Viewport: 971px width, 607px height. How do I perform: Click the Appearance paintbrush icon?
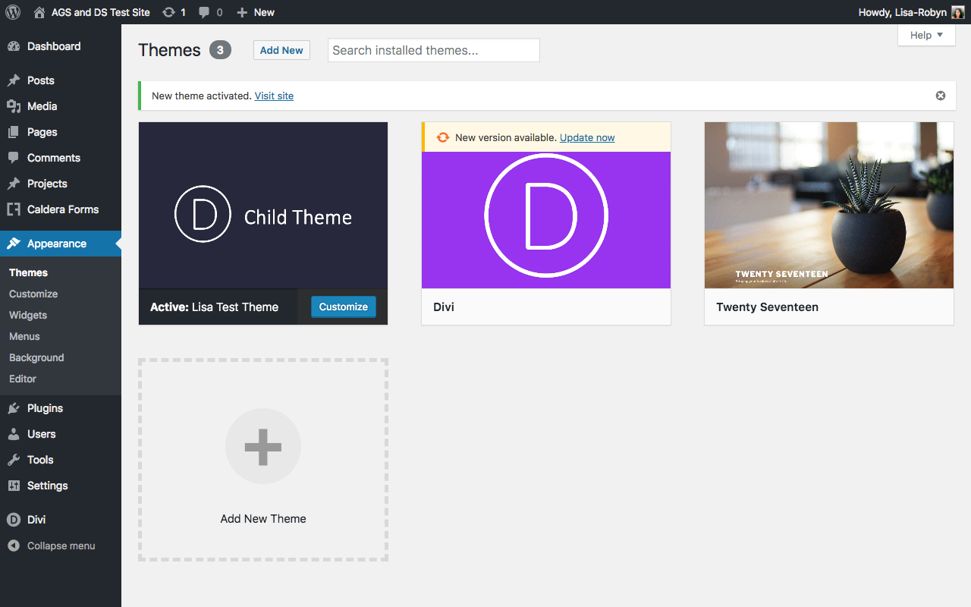pos(14,244)
